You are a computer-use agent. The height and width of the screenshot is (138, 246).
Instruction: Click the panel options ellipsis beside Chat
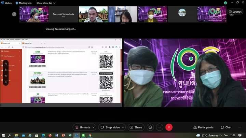coord(240,127)
